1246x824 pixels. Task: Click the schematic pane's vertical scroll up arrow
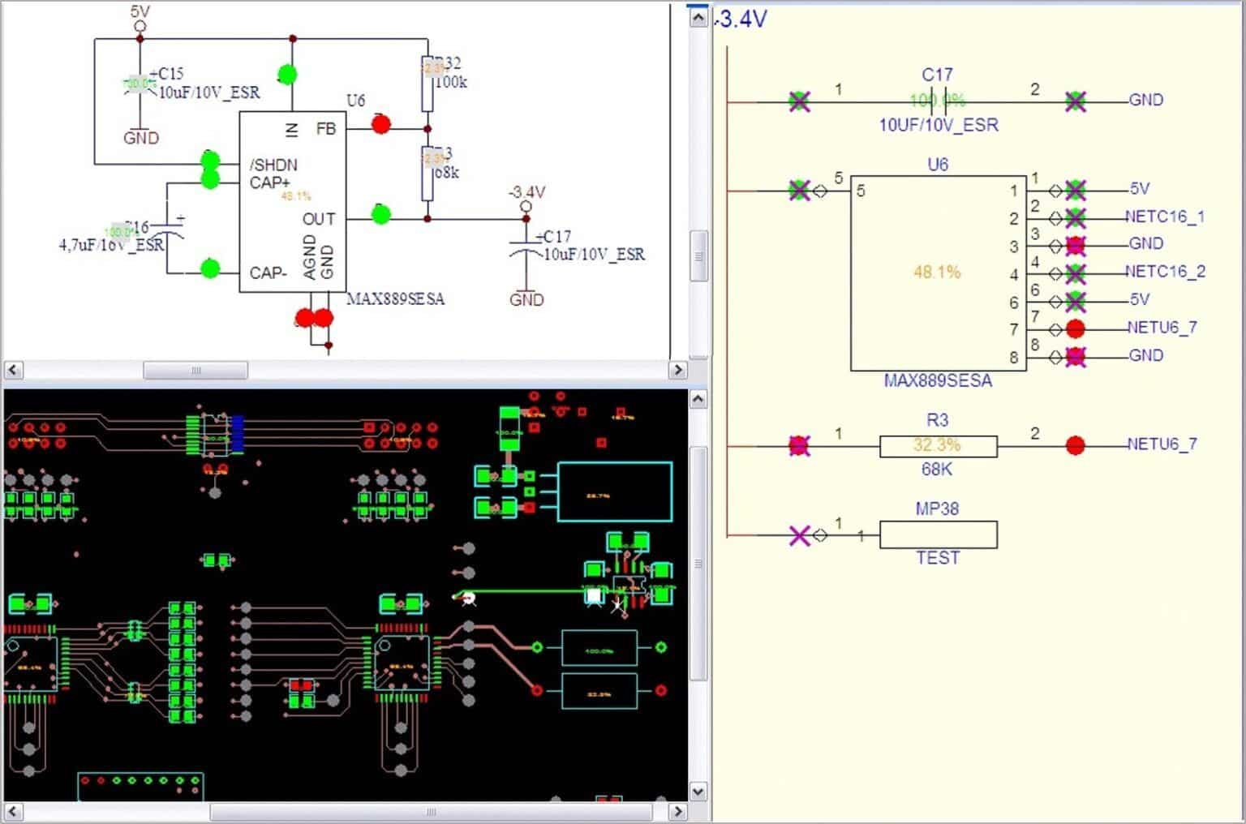point(698,16)
